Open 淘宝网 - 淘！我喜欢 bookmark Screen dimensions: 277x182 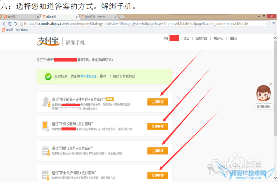tap(15, 30)
